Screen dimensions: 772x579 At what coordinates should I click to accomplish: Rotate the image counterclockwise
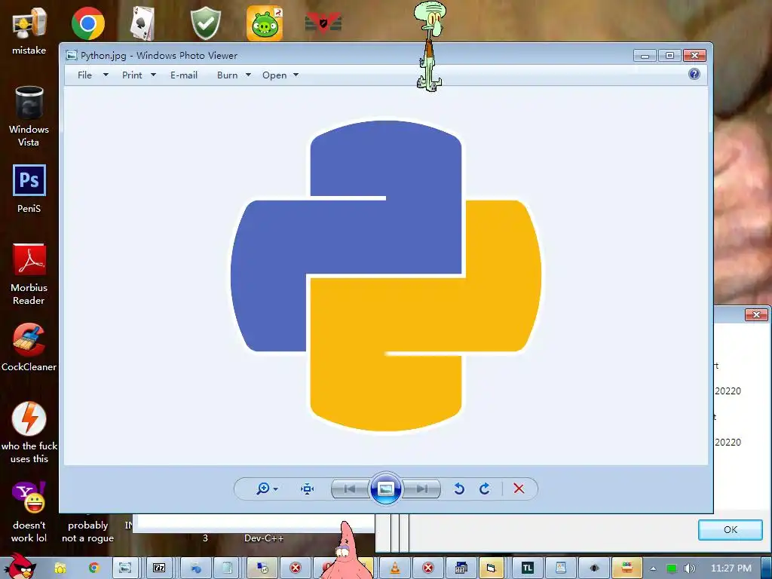459,489
